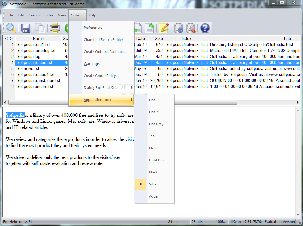Expand the Application Look submenu
This screenshot has height=226, width=303.
pos(101,100)
